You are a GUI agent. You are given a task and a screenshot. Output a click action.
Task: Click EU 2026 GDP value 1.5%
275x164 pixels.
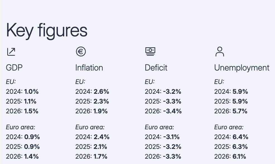[x=31, y=111]
